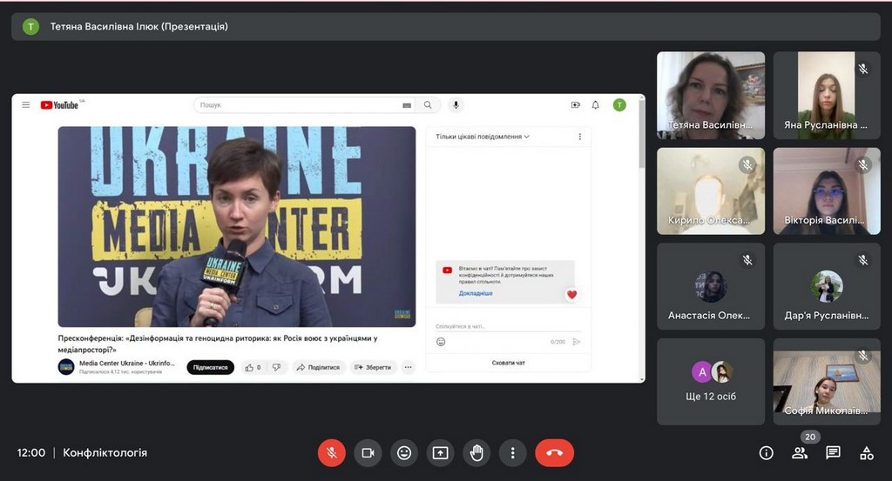Open the three-dot chat options menu

580,137
